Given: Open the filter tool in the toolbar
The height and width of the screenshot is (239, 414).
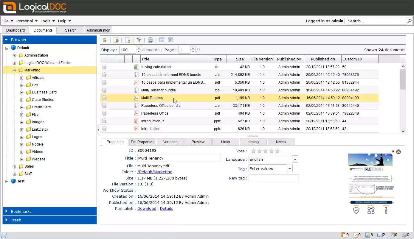Looking at the screenshot, I should click(139, 40).
